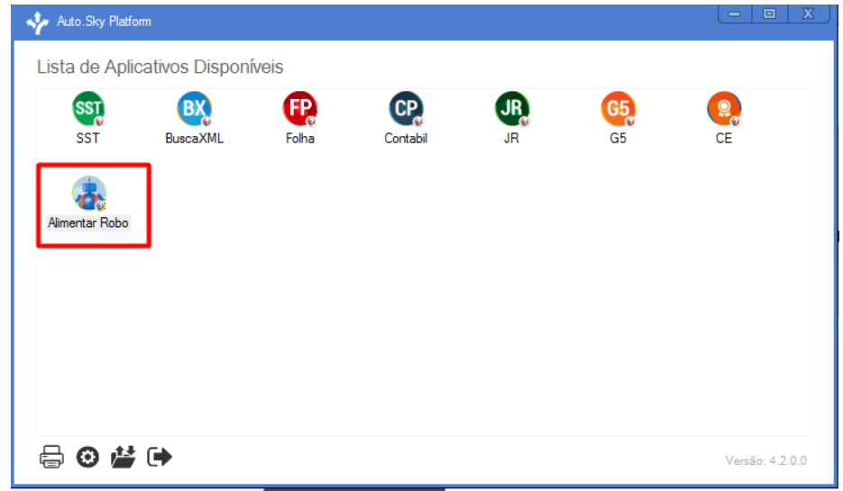This screenshot has width=843, height=491.
Task: Open settings via the gear icon
Action: 87,457
